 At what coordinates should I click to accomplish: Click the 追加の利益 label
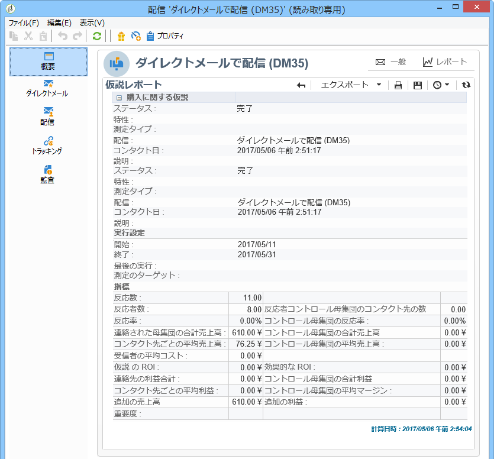pos(286,402)
